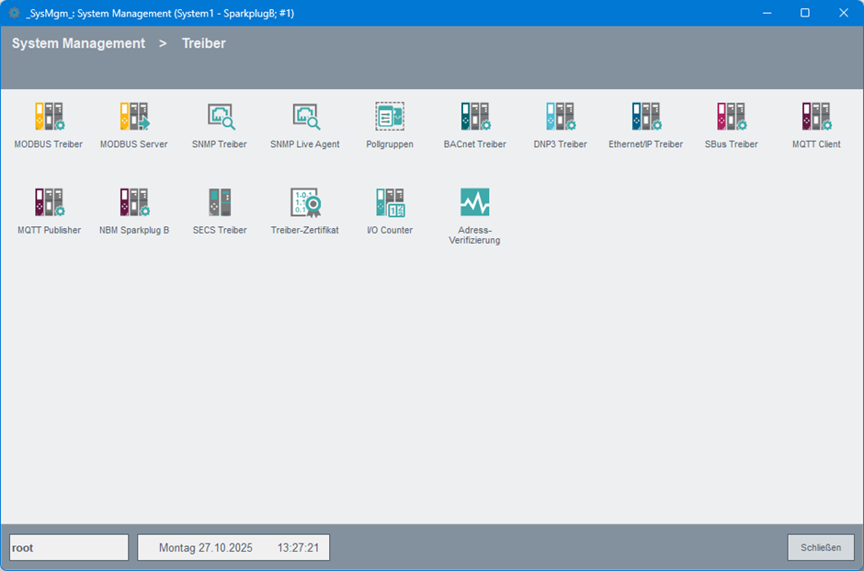The width and height of the screenshot is (864, 571).
Task: Open the Treiber-Zertifikat icon
Action: [x=305, y=202]
